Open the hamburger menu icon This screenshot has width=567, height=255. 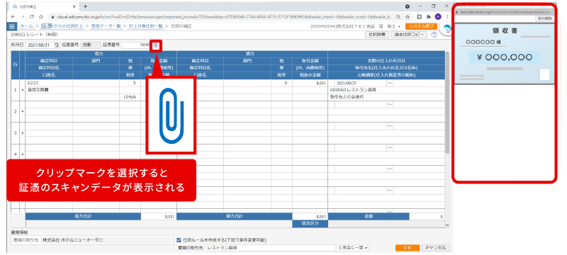tap(12, 26)
